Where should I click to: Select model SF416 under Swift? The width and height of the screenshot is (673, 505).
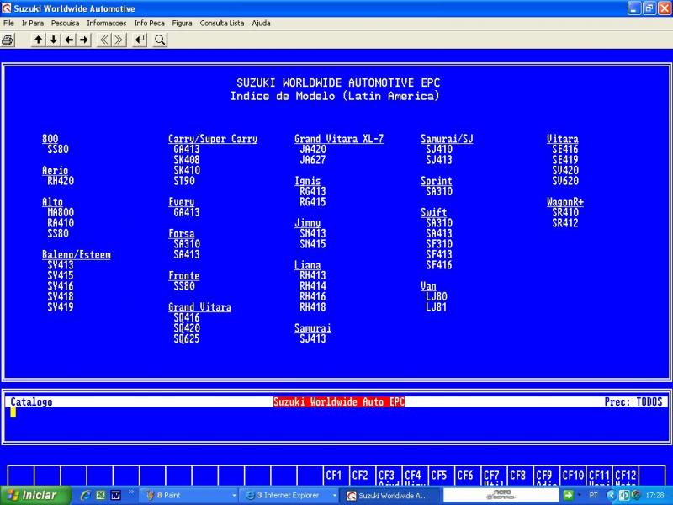(439, 265)
